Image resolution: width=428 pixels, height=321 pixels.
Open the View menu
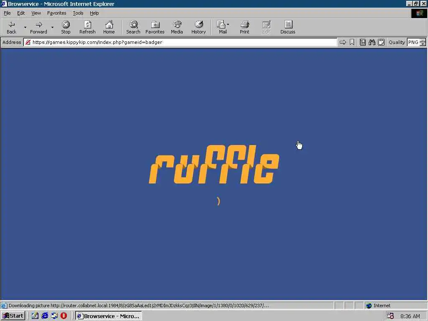pyautogui.click(x=36, y=13)
